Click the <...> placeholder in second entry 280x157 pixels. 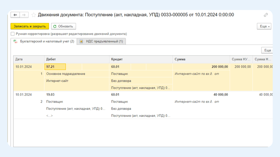point(49,116)
